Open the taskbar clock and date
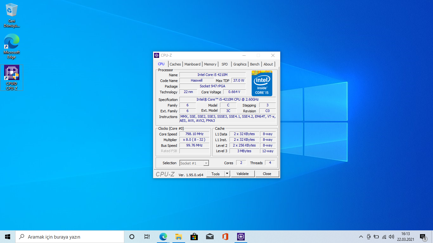Viewport: 433px width, 243px height. (405, 237)
